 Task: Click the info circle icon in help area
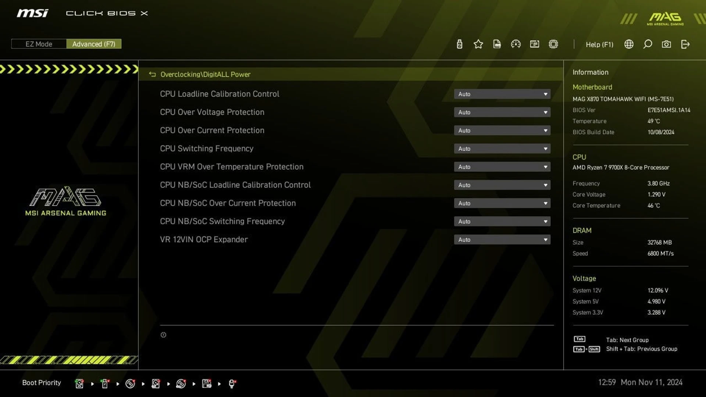pyautogui.click(x=163, y=335)
